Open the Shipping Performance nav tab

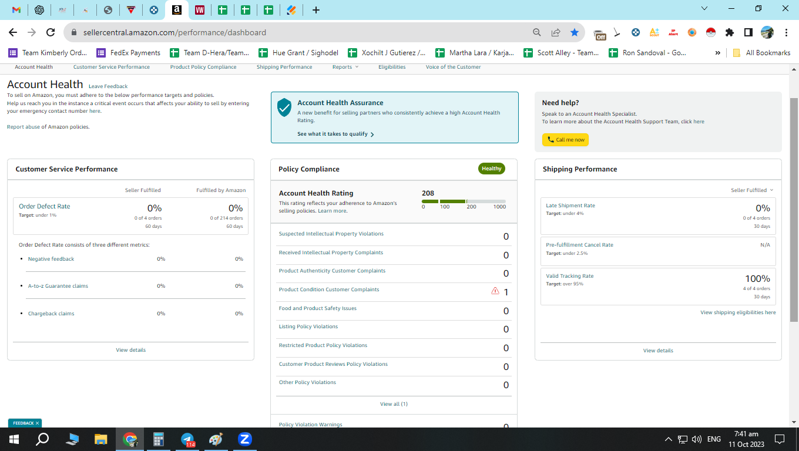click(284, 67)
